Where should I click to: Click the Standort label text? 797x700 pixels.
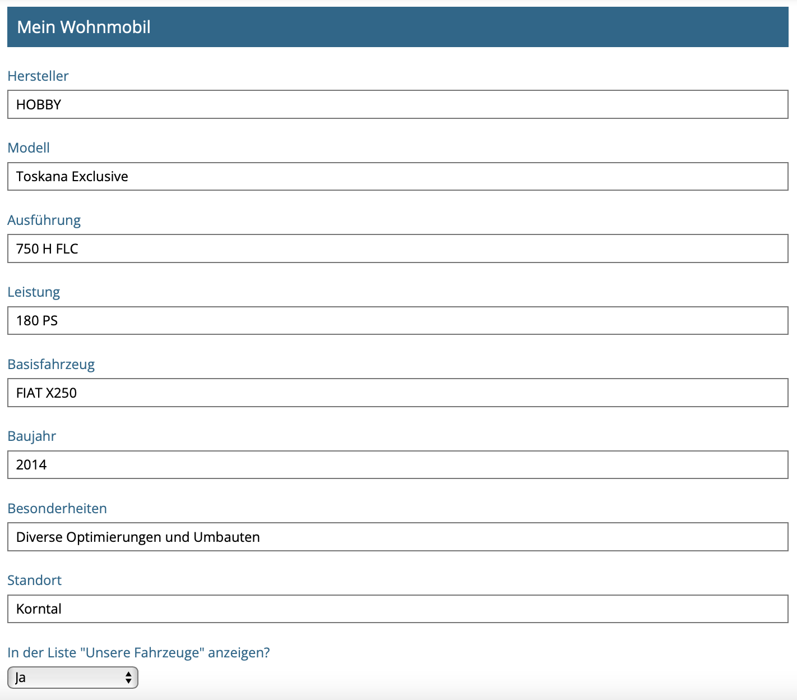click(35, 580)
